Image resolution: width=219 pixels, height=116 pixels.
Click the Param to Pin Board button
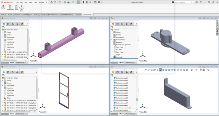tap(22, 8)
